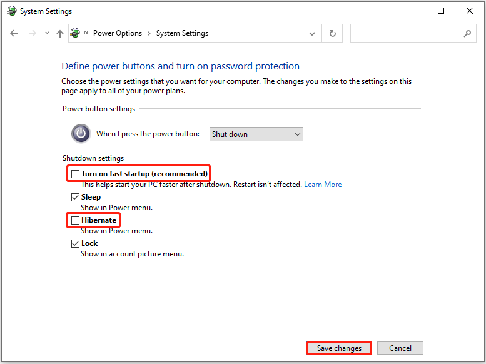The width and height of the screenshot is (486, 364).
Task: Uncheck the Sleep checkbox
Action: click(75, 197)
